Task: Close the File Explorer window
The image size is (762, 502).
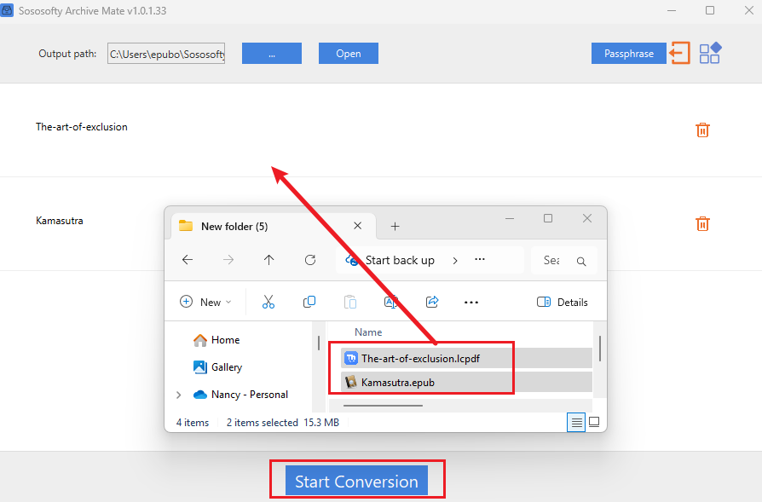Action: point(587,219)
